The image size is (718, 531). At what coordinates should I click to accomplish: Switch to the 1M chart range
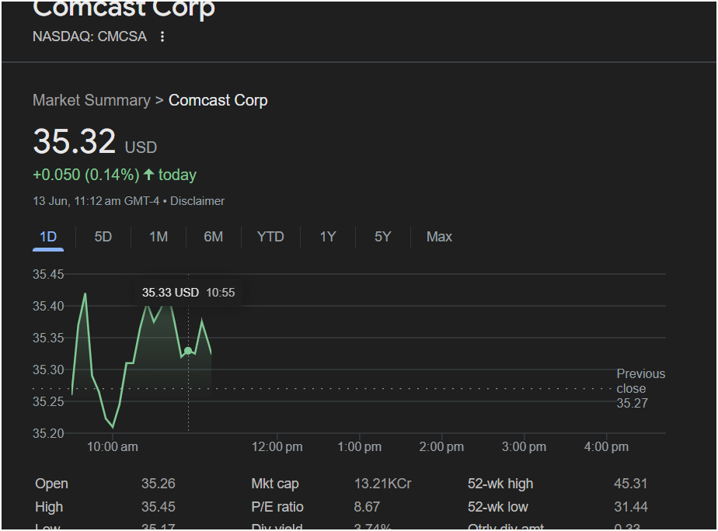point(159,237)
